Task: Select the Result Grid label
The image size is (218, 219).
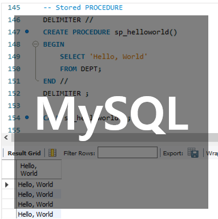Action: tap(24, 153)
